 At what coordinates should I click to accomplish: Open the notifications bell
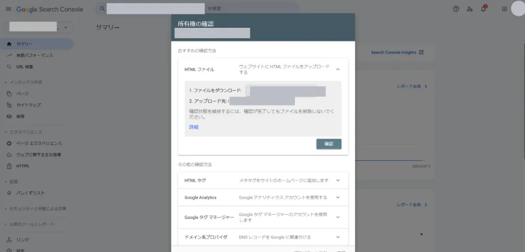tap(484, 9)
